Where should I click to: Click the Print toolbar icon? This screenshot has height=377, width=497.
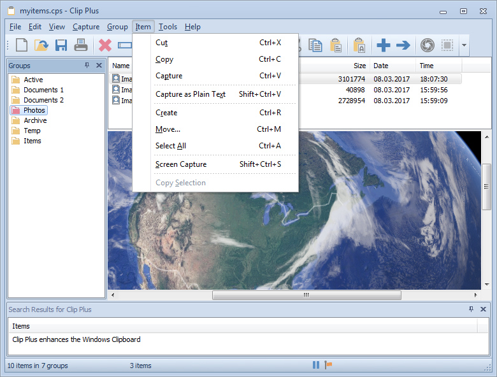pyautogui.click(x=81, y=45)
